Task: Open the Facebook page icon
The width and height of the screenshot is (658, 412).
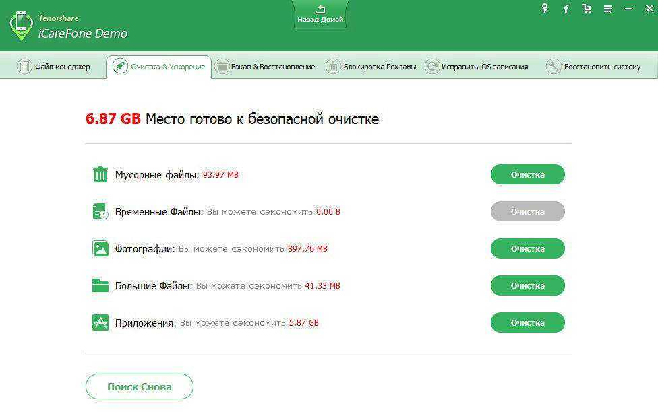Action: click(x=566, y=9)
